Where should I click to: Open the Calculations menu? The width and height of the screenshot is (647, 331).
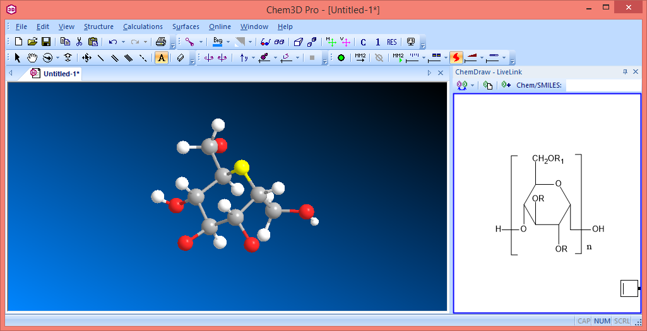tap(143, 26)
